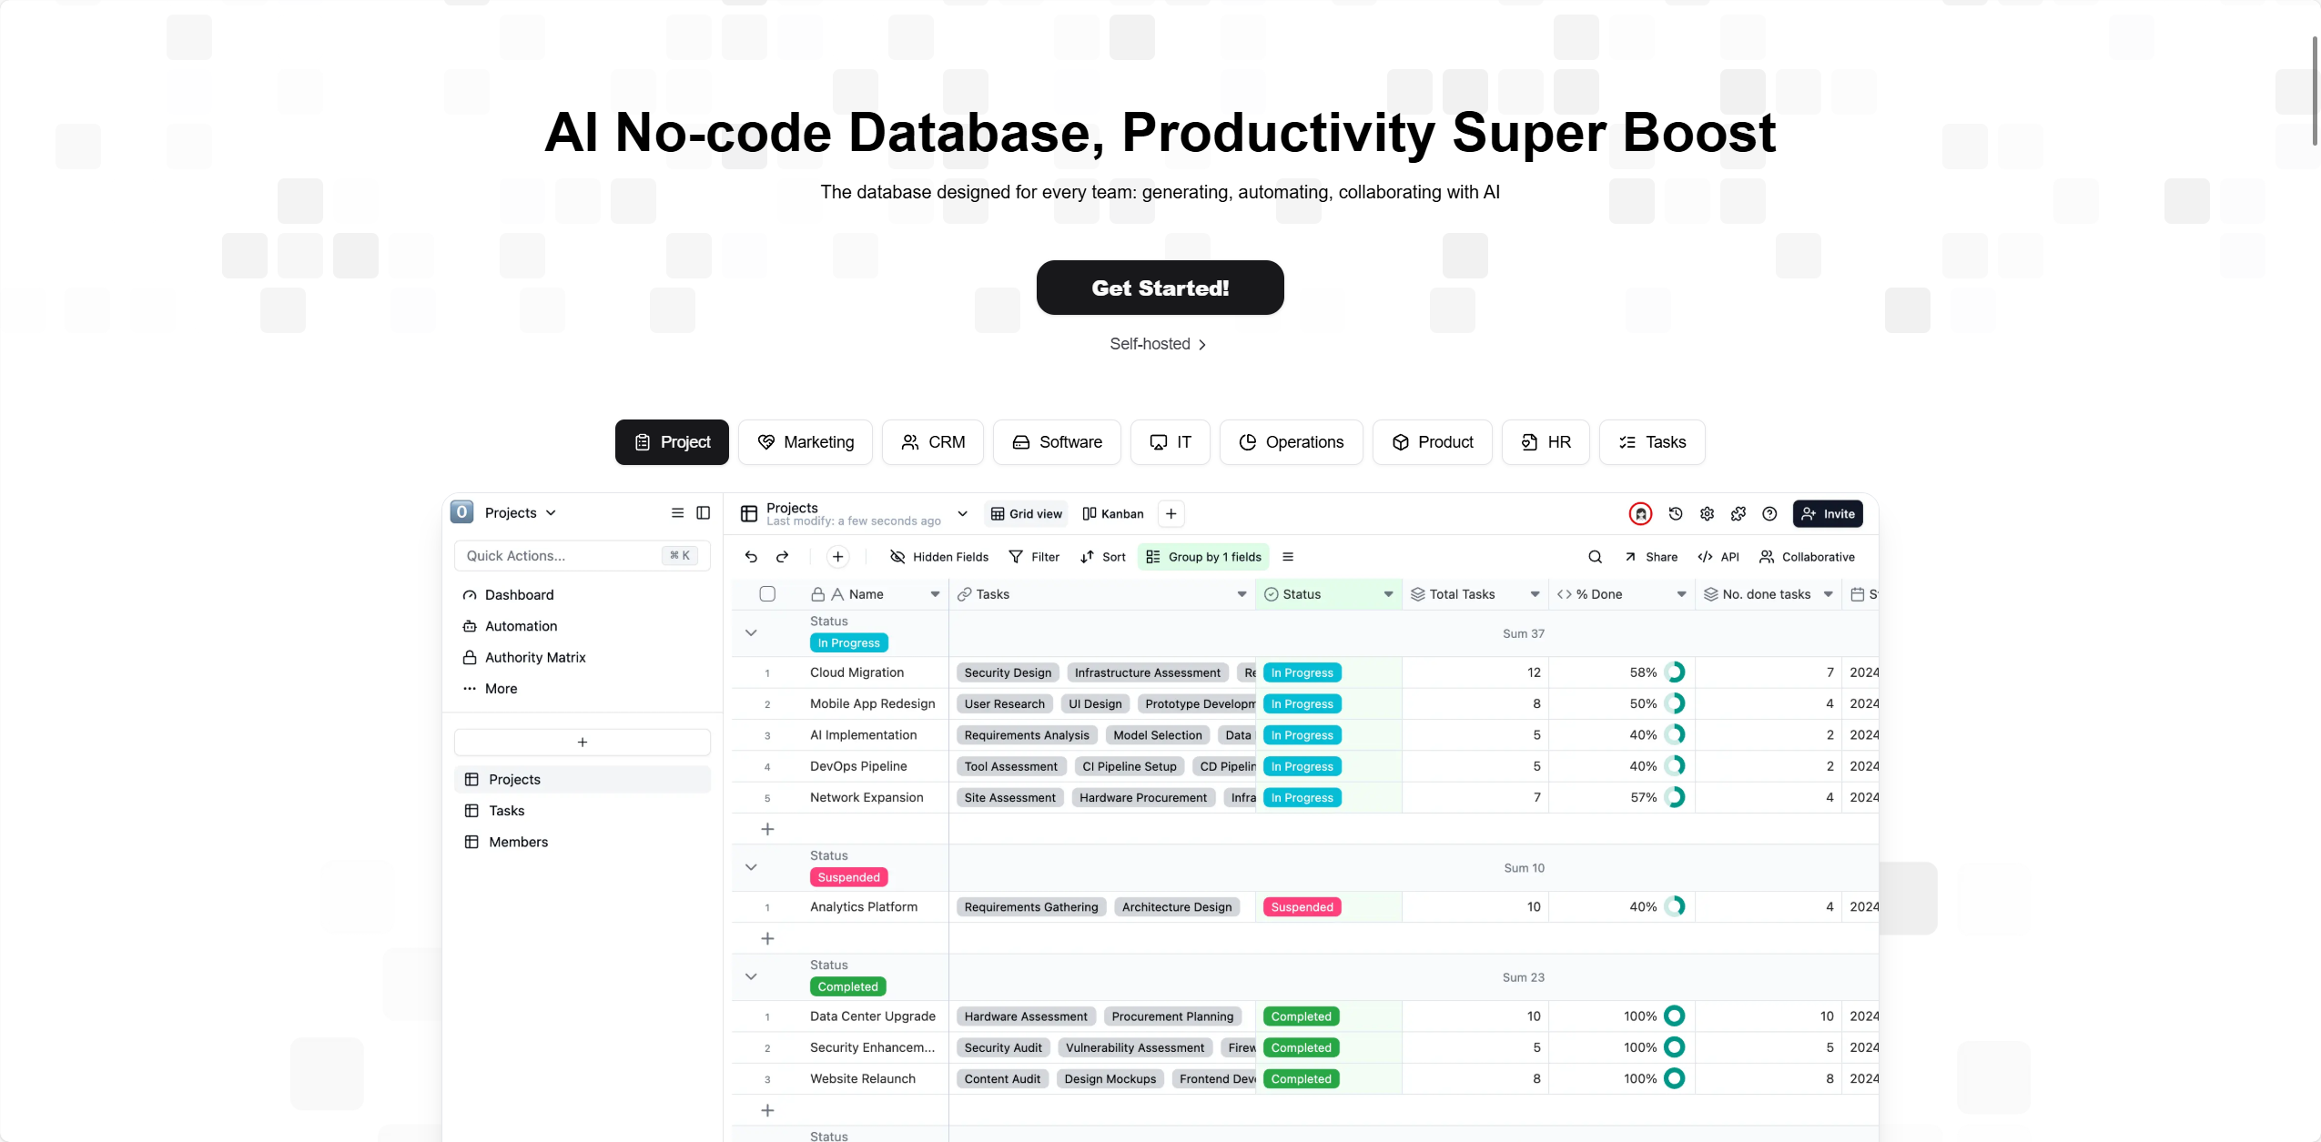Toggle Hidden Fields visibility option
Image resolution: width=2321 pixels, height=1142 pixels.
tap(939, 557)
